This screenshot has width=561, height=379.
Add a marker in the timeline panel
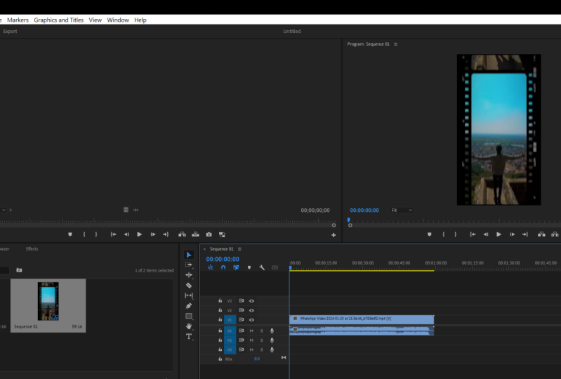(249, 267)
